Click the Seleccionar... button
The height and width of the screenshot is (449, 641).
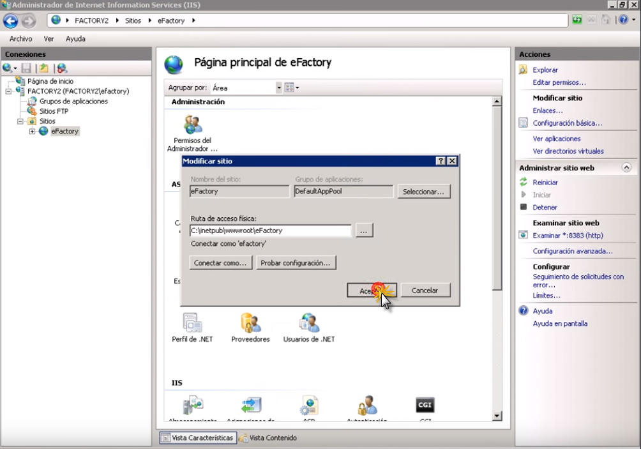tap(423, 192)
